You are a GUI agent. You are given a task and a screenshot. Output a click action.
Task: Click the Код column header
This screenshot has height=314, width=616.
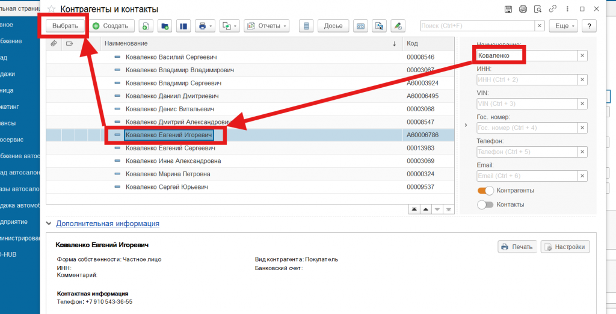(x=412, y=43)
